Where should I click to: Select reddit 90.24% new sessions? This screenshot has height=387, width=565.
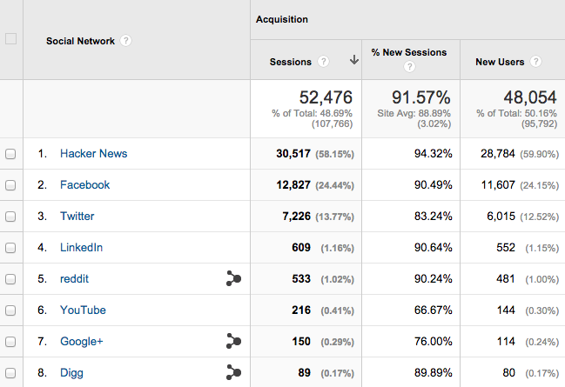(x=434, y=279)
